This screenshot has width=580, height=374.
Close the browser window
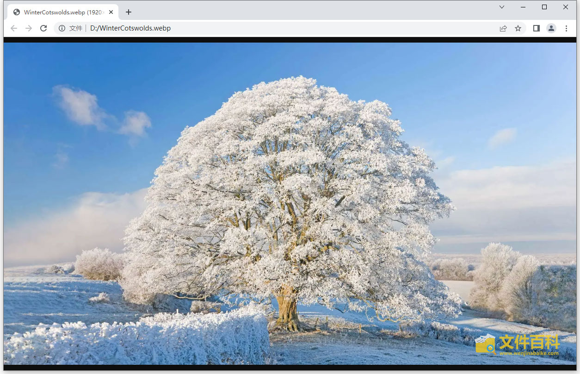click(x=566, y=7)
